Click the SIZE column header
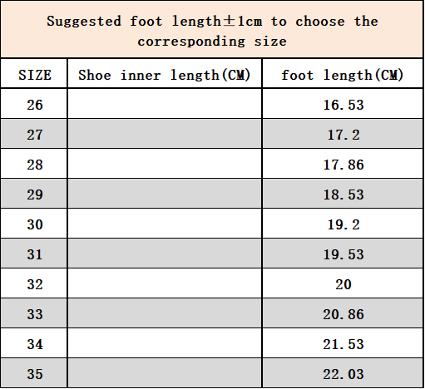This screenshot has width=425, height=389. [x=34, y=74]
